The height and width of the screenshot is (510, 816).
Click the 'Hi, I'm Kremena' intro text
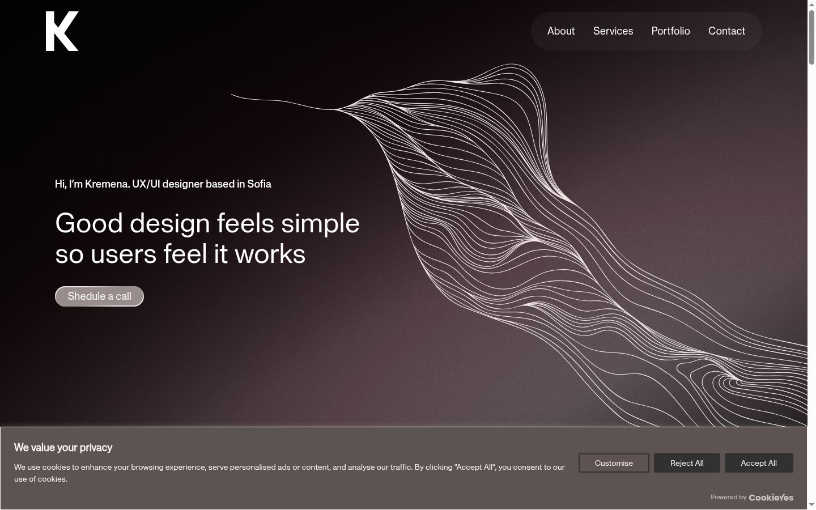tap(163, 184)
